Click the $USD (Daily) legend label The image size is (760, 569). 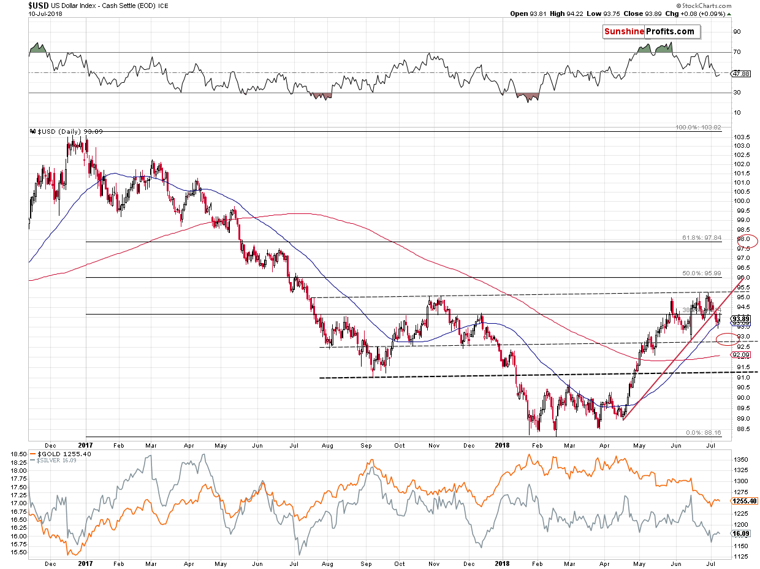60,131
